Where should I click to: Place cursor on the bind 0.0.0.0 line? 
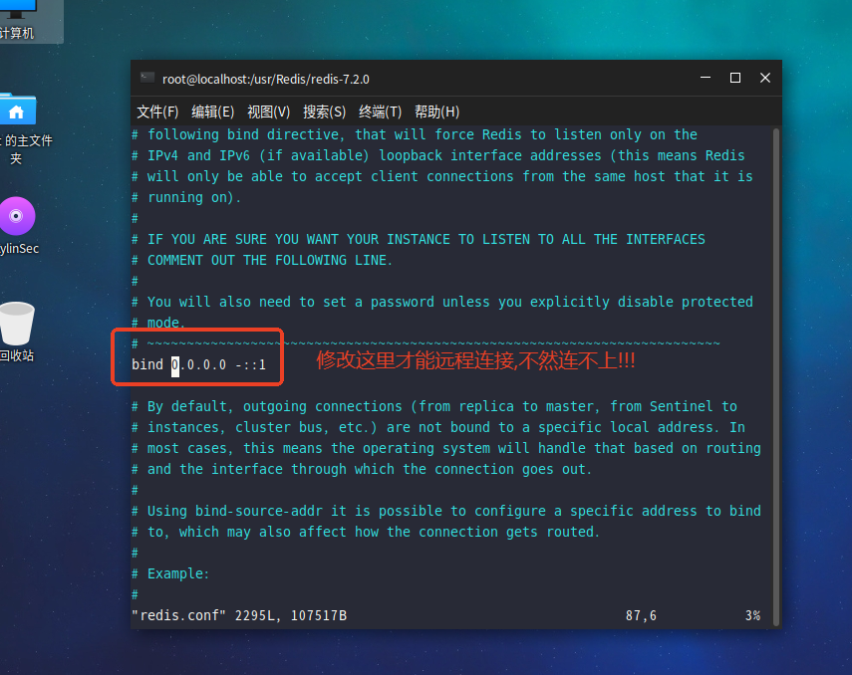(x=198, y=364)
